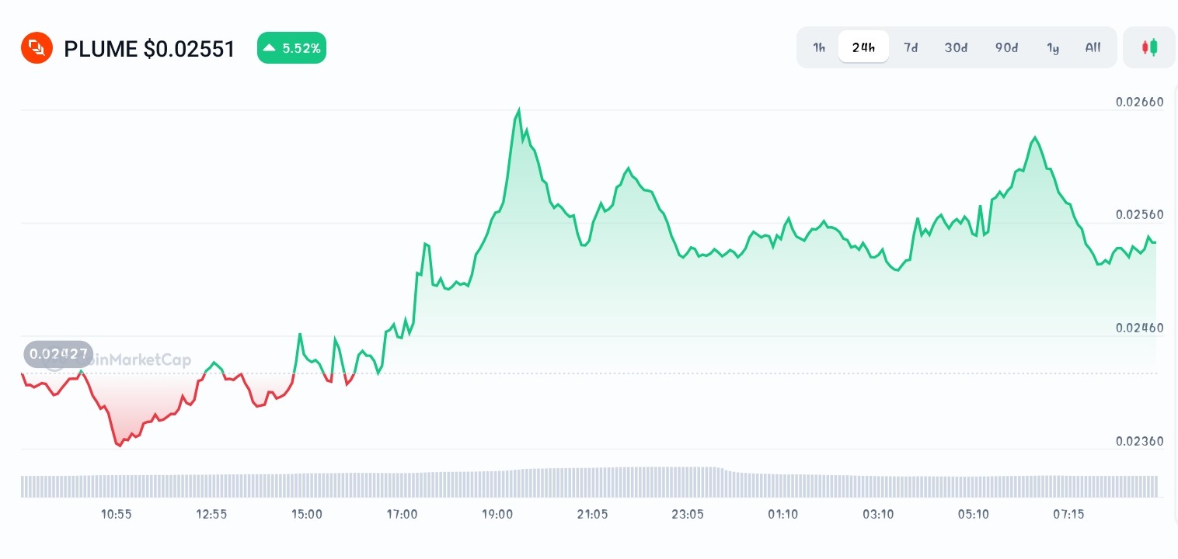This screenshot has height=559, width=1178.
Task: Click the leaf symbol inside the PLUME logo
Action: coord(37,47)
